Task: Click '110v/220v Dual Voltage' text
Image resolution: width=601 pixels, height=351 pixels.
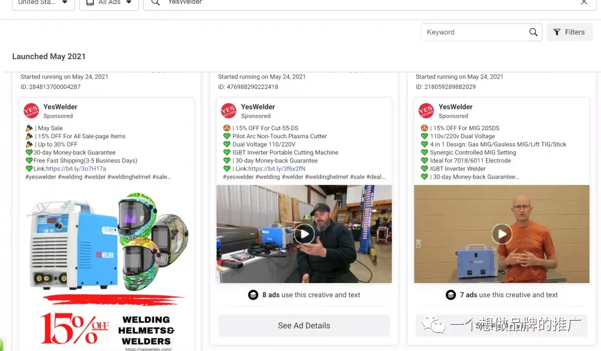Action: tap(462, 137)
